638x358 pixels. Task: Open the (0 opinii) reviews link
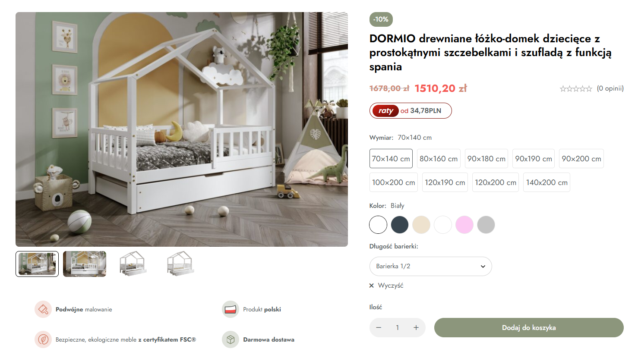click(x=610, y=88)
